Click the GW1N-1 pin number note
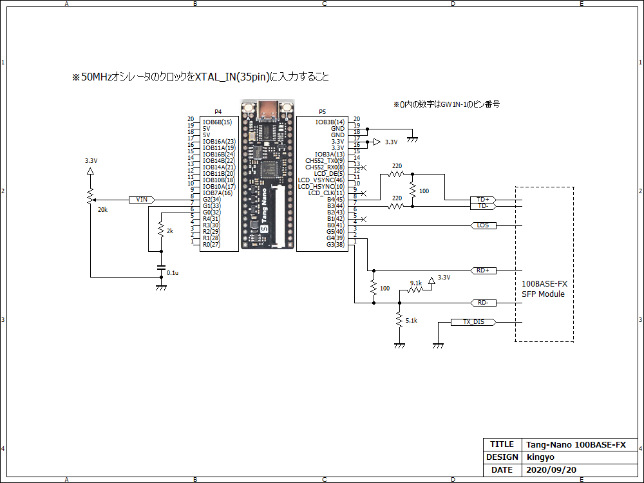 [x=446, y=104]
